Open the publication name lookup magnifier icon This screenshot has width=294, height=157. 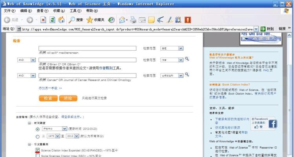tap(187, 75)
